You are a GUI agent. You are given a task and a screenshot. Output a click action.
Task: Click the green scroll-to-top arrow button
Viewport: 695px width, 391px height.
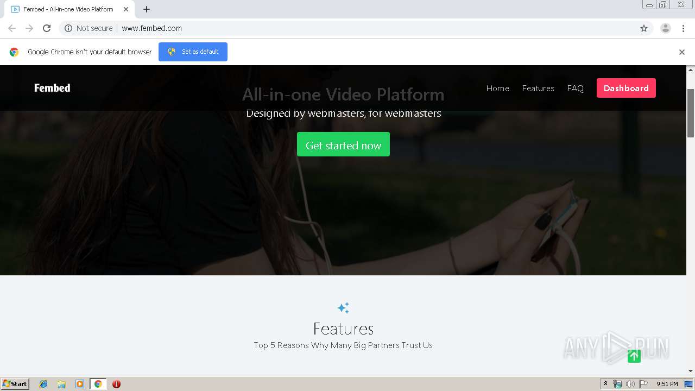(634, 356)
